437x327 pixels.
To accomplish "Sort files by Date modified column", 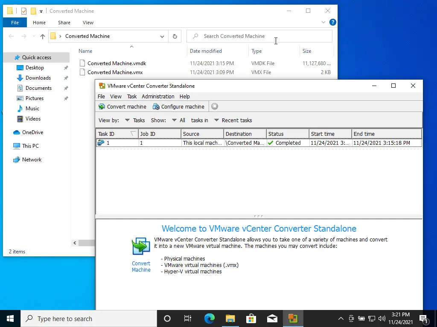I will [x=206, y=51].
